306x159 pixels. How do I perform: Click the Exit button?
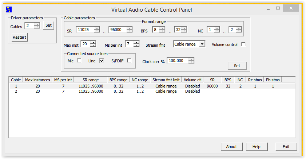pyautogui.click(x=286, y=147)
